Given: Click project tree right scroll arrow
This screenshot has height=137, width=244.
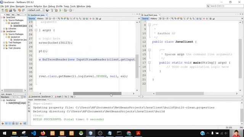Looking at the screenshot, I should (25, 91).
